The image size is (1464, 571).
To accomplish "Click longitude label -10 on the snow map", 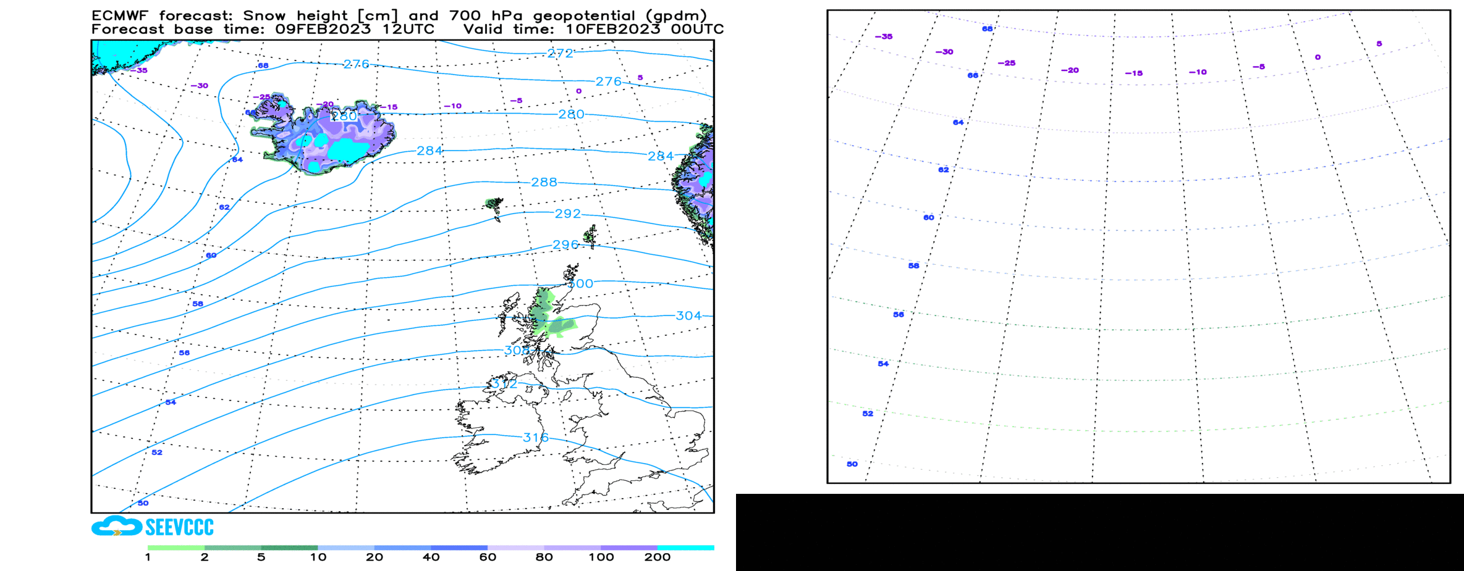I will 452,106.
